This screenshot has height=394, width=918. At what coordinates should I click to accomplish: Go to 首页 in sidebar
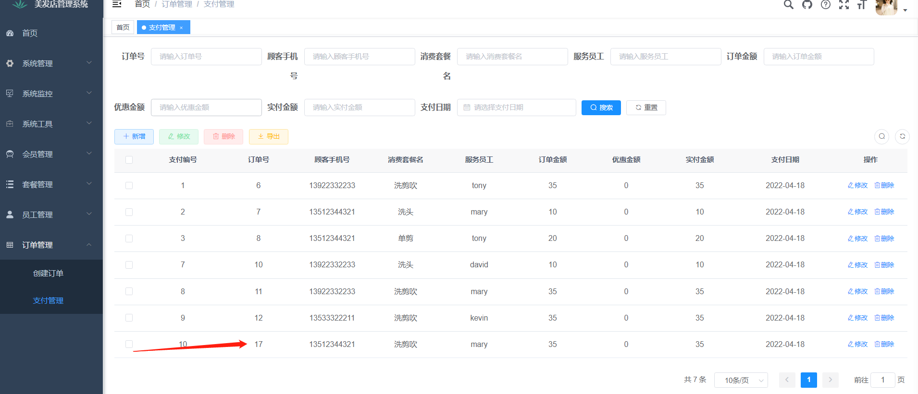pyautogui.click(x=51, y=33)
